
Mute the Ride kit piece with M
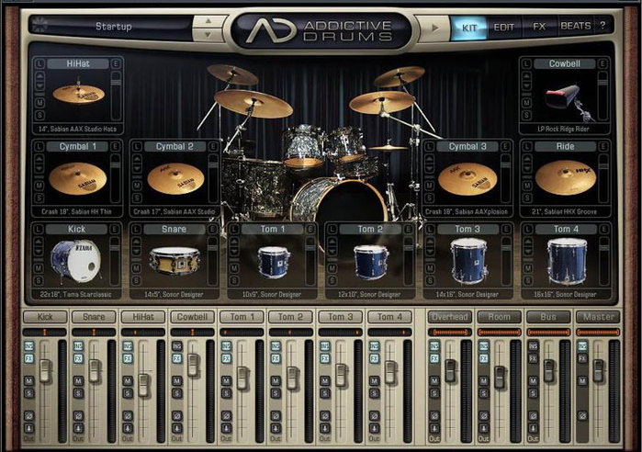pos(527,185)
